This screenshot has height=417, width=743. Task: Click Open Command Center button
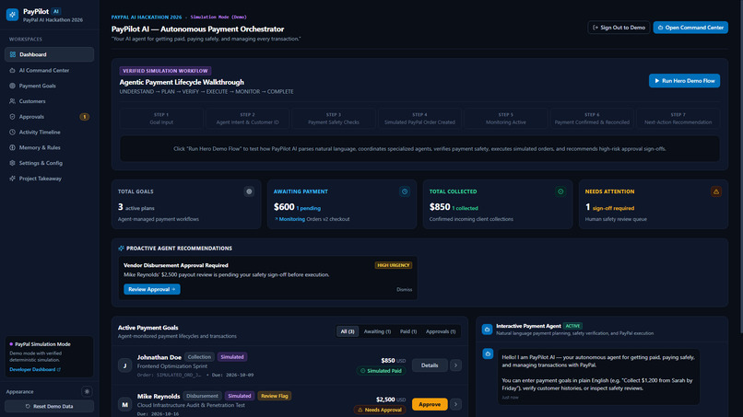pyautogui.click(x=690, y=28)
